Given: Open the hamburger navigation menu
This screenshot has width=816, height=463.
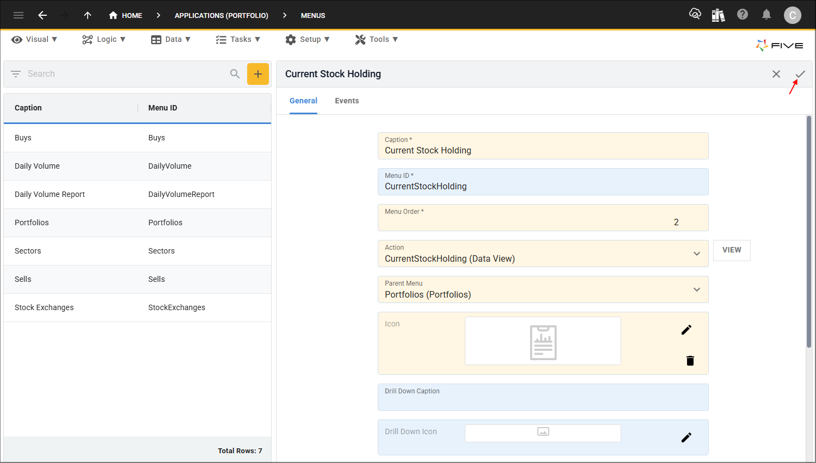Looking at the screenshot, I should pos(19,15).
